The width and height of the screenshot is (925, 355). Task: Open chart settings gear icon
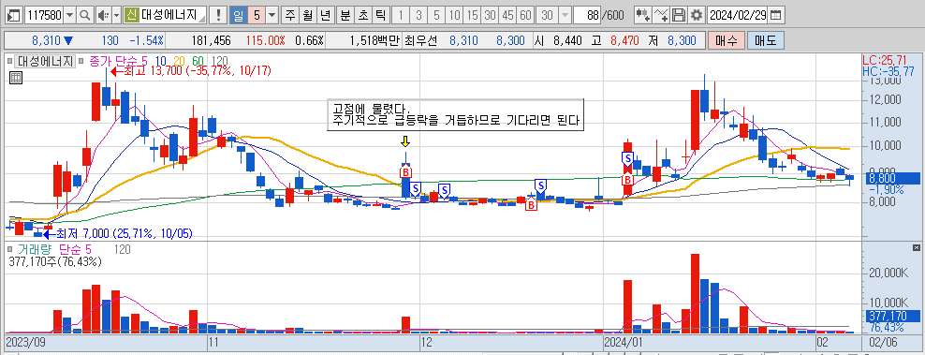point(697,15)
